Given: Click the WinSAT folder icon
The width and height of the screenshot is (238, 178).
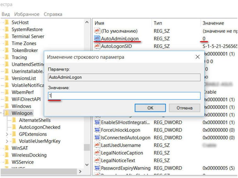Looking at the screenshot, I should coord(7,148).
